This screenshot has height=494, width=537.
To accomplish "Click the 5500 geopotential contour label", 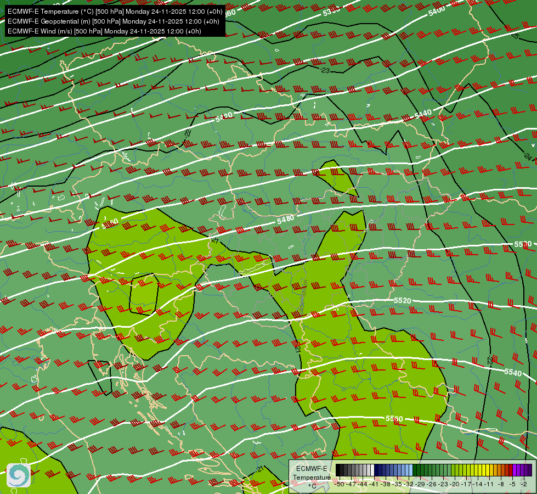I will point(523,244).
